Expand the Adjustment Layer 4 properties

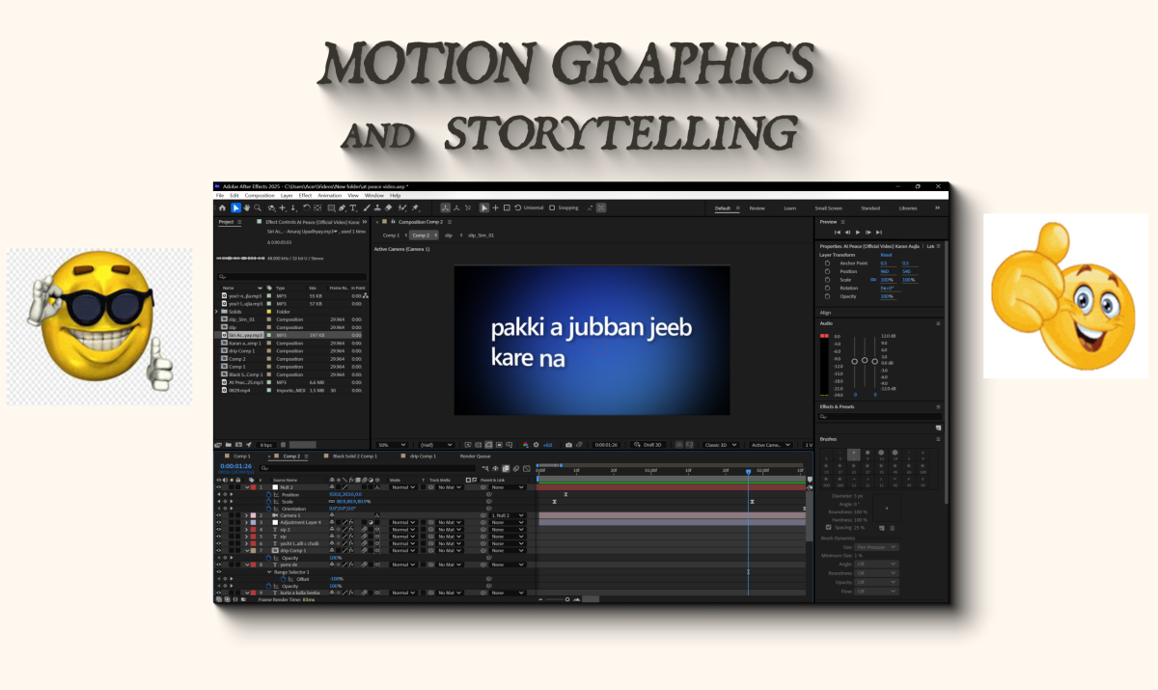[246, 522]
